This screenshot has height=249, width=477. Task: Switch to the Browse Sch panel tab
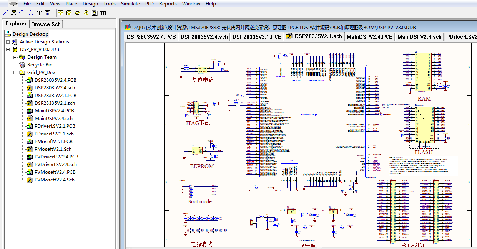46,24
